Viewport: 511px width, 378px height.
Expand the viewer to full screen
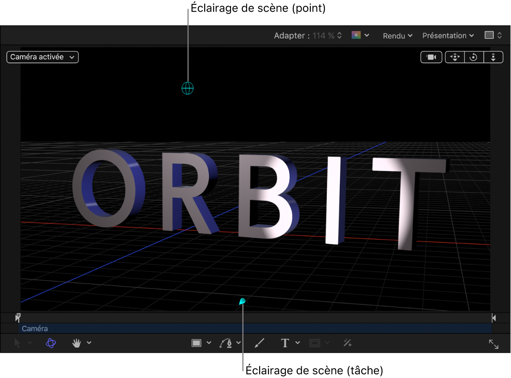point(493,344)
